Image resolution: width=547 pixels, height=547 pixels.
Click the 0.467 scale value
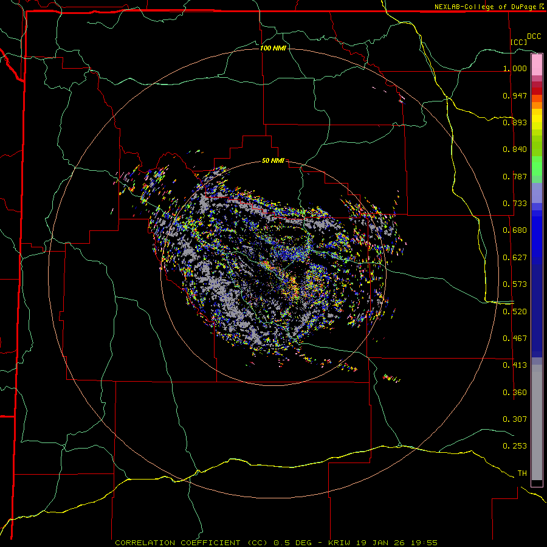click(515, 339)
